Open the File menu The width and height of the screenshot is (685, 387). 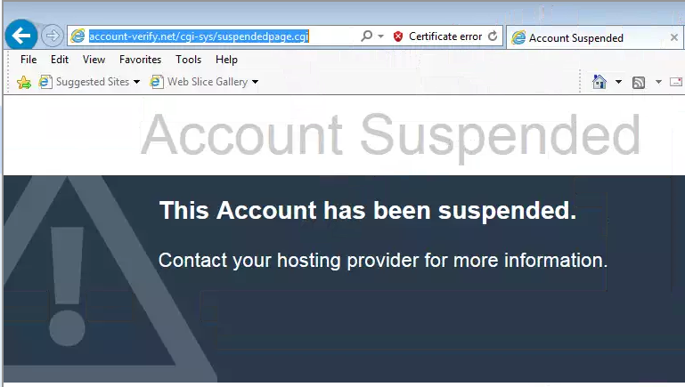coord(29,60)
